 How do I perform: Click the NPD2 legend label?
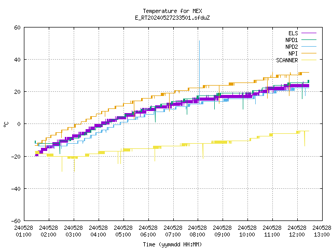(x=292, y=47)
